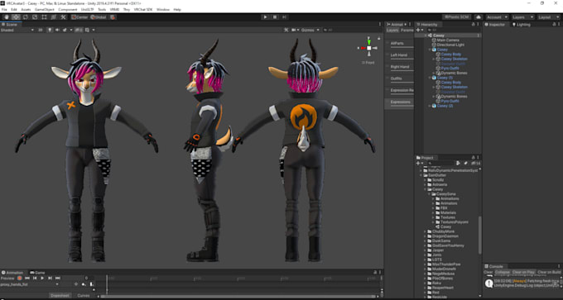Open the GameObject menu
Screen dimensions: 563x300
point(44,10)
